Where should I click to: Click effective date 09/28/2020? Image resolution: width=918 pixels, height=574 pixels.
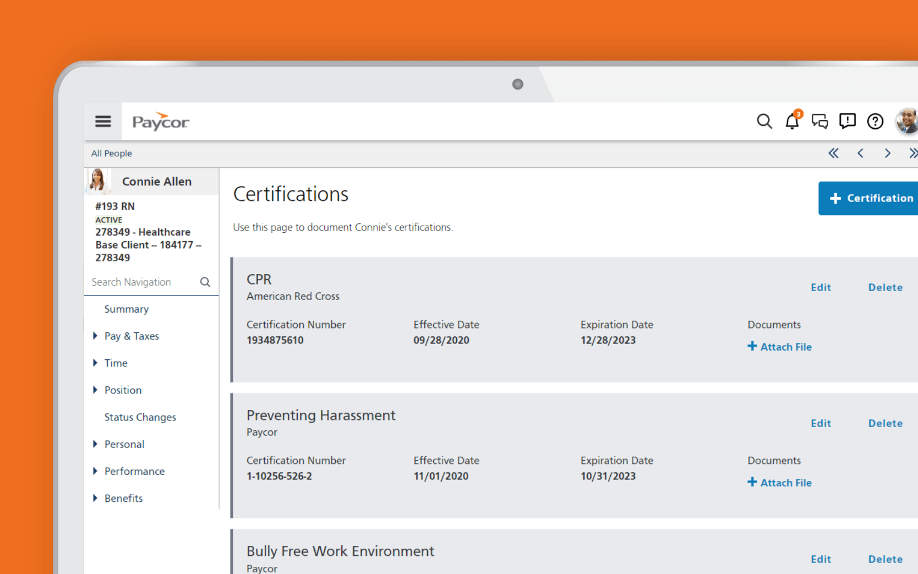(441, 340)
